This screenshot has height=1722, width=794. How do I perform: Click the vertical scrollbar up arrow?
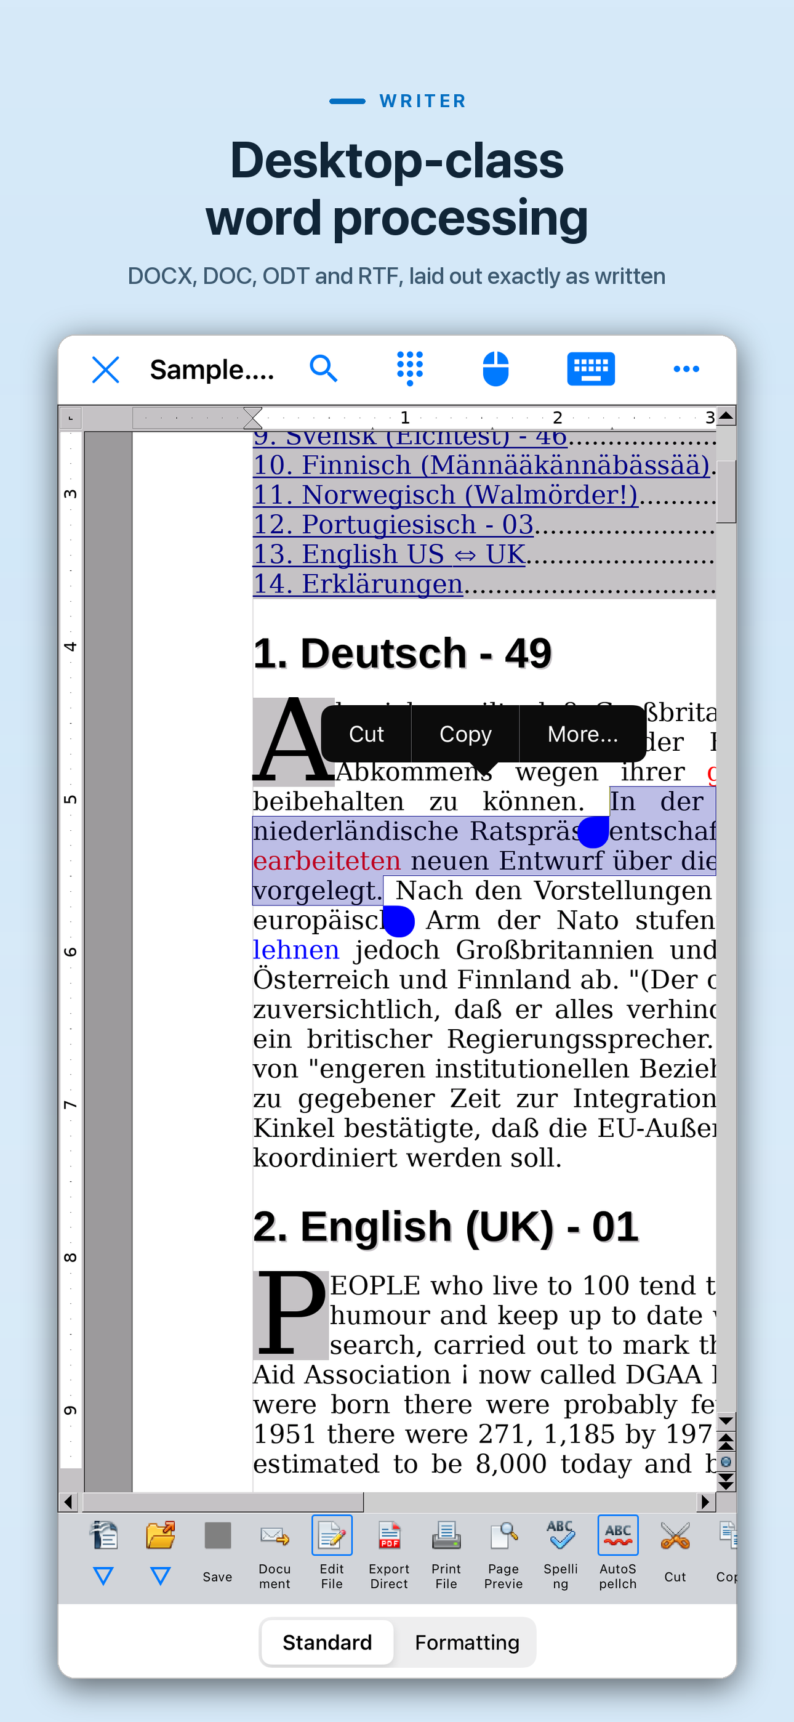(726, 416)
